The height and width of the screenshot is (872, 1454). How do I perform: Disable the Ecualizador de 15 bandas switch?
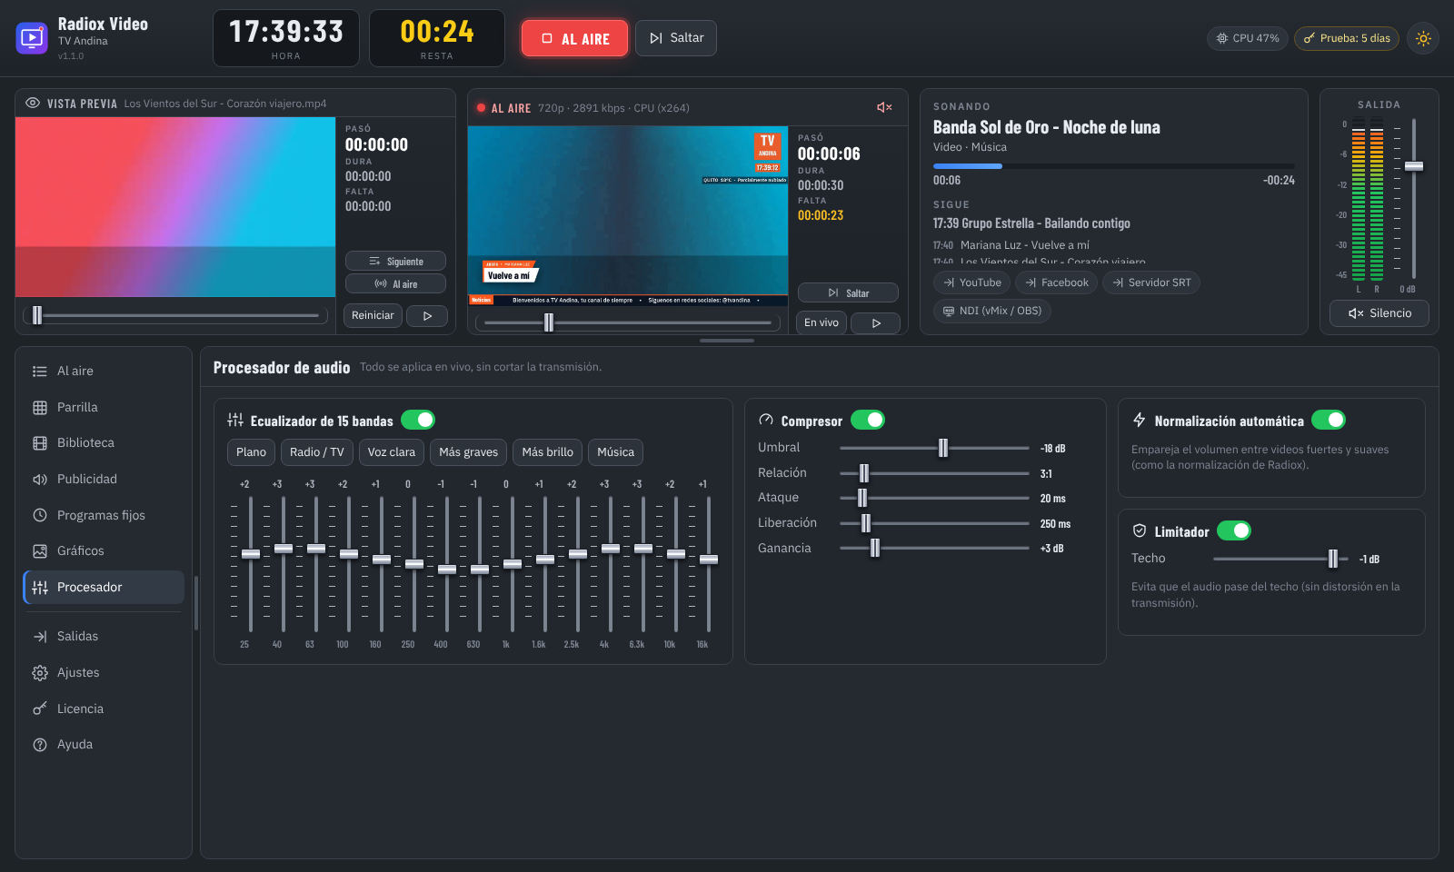click(418, 420)
